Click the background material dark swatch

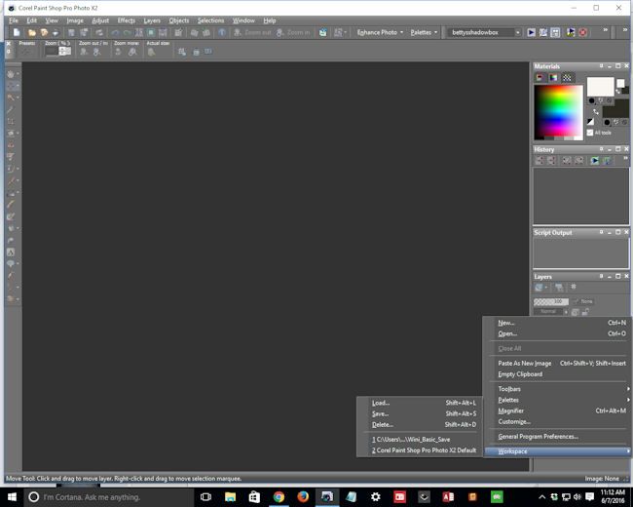614,109
